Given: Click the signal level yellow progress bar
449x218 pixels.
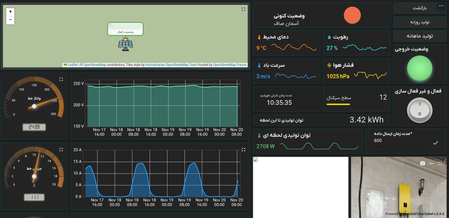Looking at the screenshot, I should 338,104.
